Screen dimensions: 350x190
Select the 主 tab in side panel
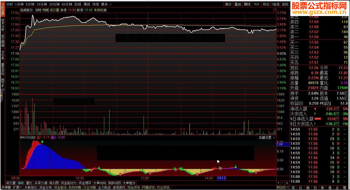(337, 188)
